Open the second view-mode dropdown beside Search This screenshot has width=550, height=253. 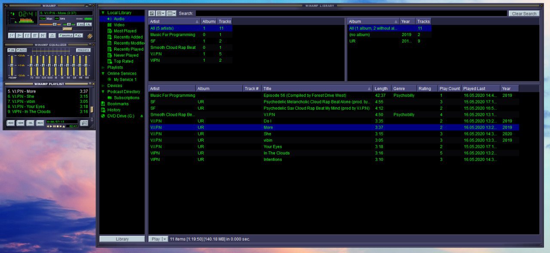pyautogui.click(x=161, y=13)
